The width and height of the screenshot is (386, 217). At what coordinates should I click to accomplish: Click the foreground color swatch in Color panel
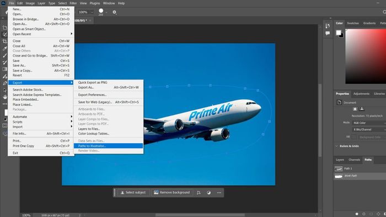(x=339, y=32)
